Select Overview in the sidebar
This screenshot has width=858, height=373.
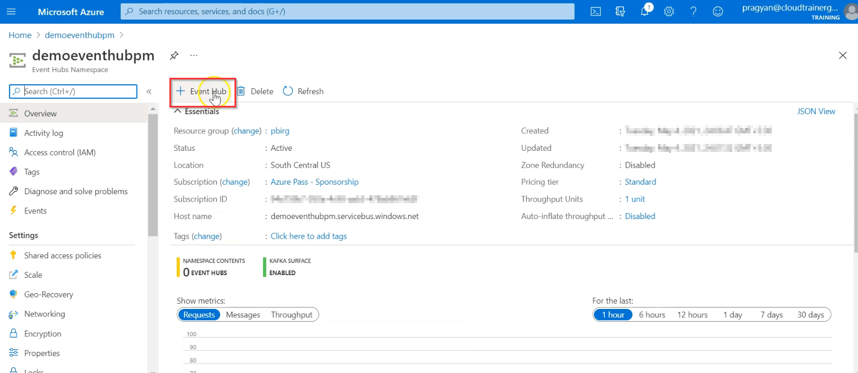pyautogui.click(x=74, y=113)
